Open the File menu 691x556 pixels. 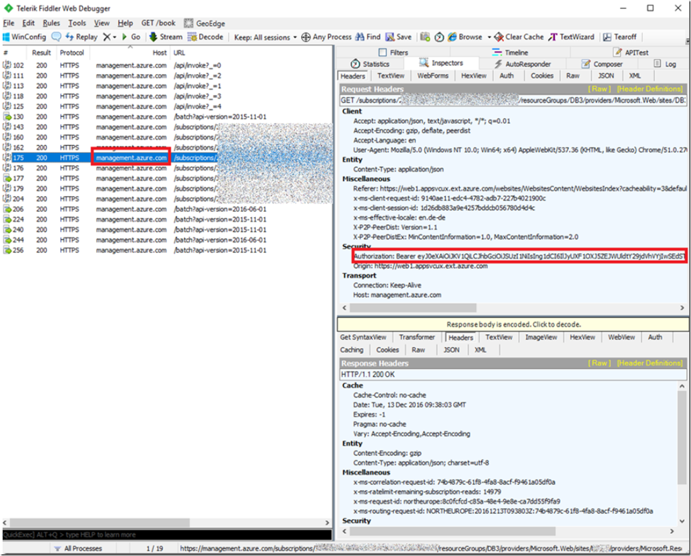pos(8,23)
